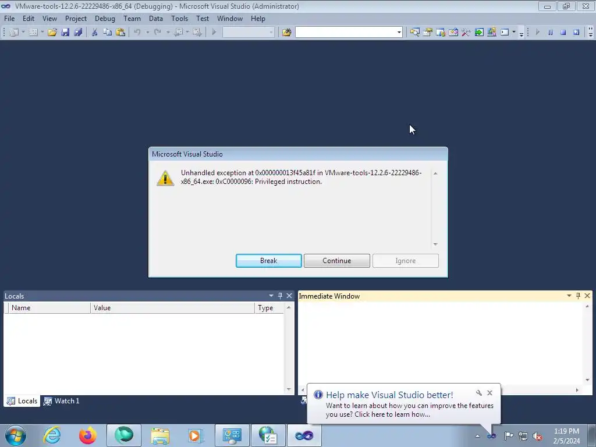Close the Immediate Window panel
Image resolution: width=596 pixels, height=447 pixels.
click(587, 296)
